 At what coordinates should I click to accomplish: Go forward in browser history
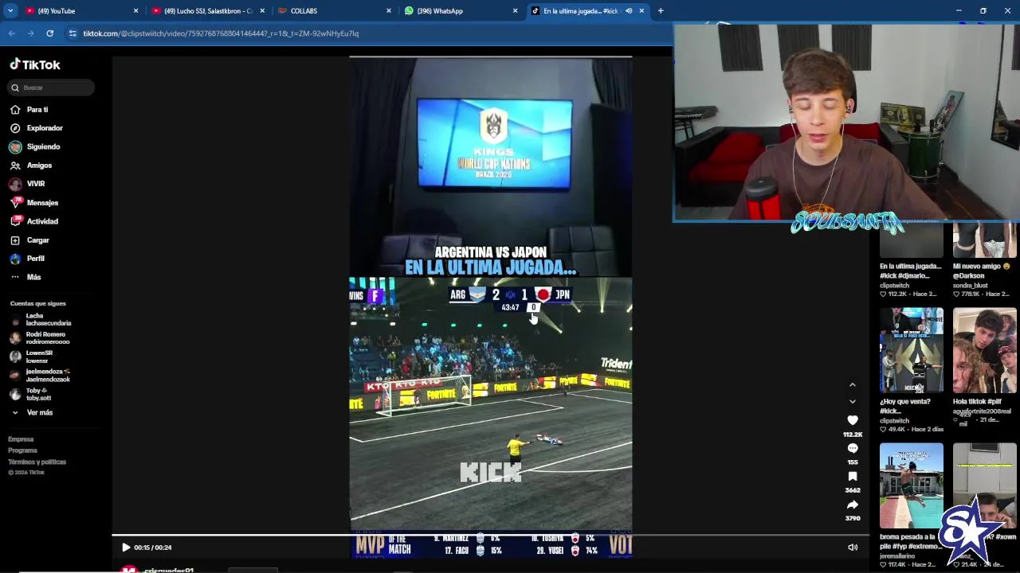click(30, 33)
